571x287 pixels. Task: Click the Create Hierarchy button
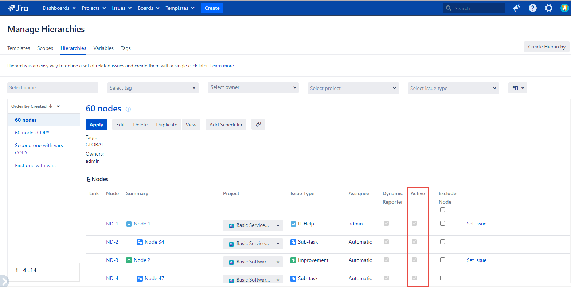pos(547,47)
